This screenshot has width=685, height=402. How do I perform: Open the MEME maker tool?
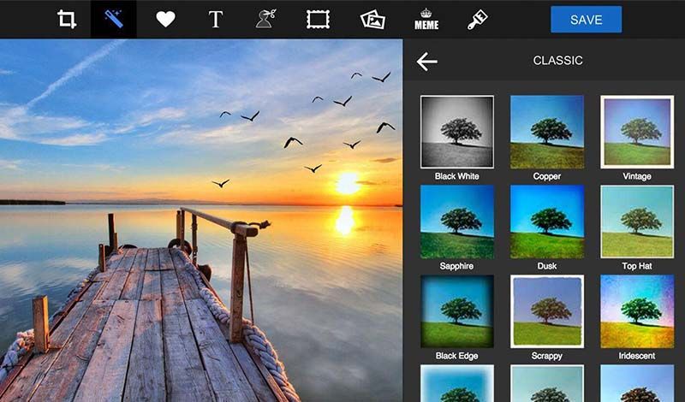(426, 19)
